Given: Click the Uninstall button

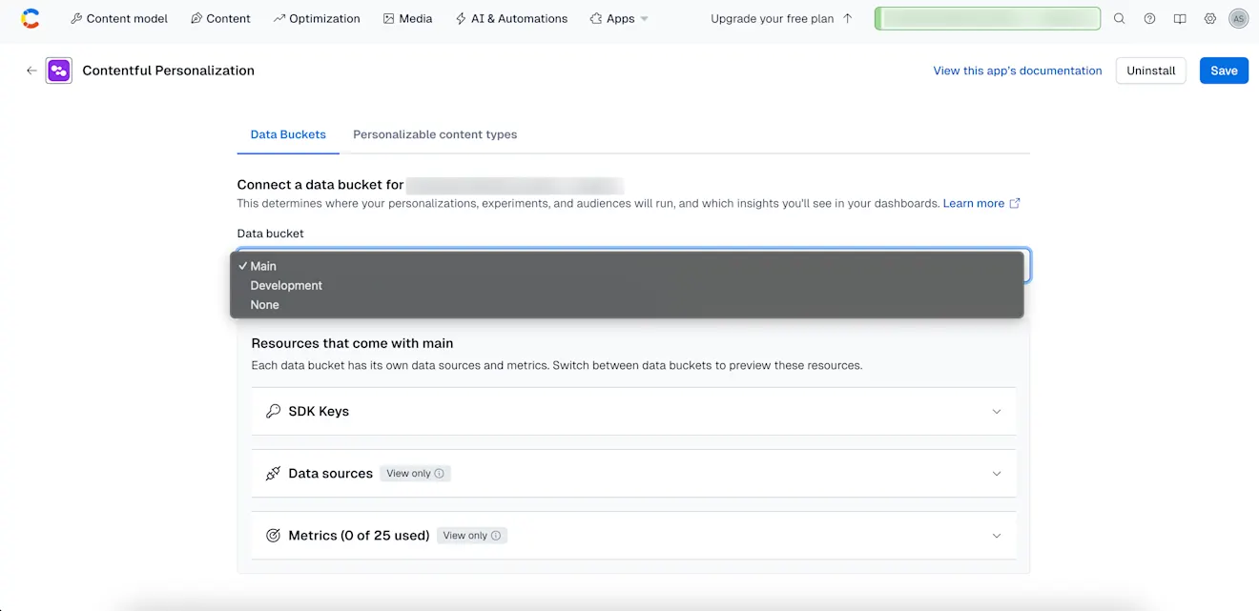Looking at the screenshot, I should [x=1150, y=70].
